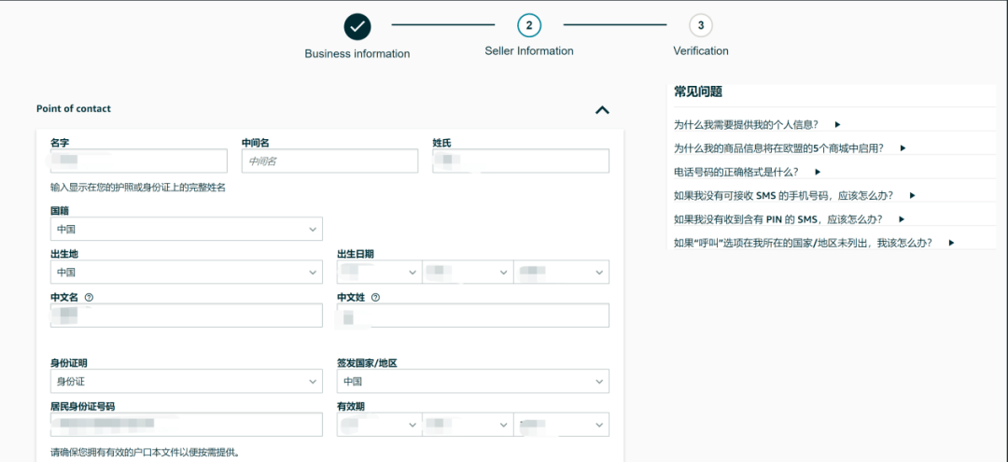Click help icon next to 中文名

(89, 298)
